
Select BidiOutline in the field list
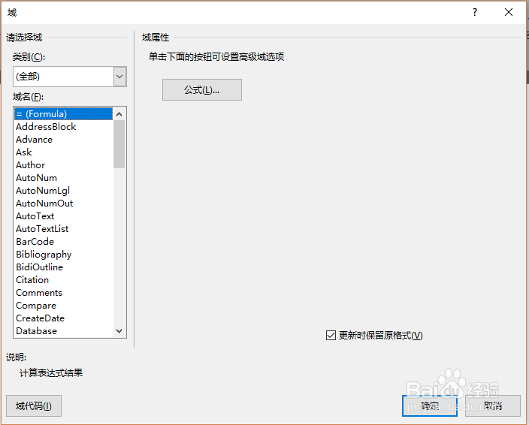point(63,267)
